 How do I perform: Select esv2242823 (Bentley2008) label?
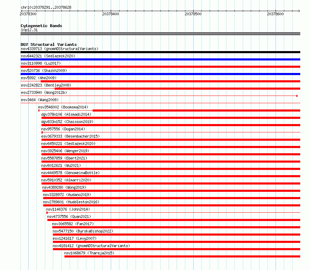tap(46, 85)
